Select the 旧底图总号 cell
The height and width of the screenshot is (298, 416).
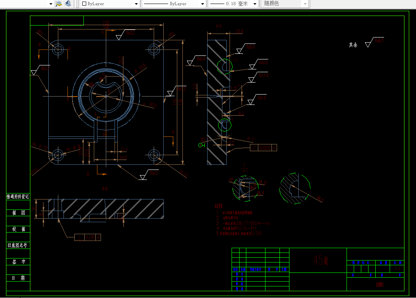(x=18, y=245)
